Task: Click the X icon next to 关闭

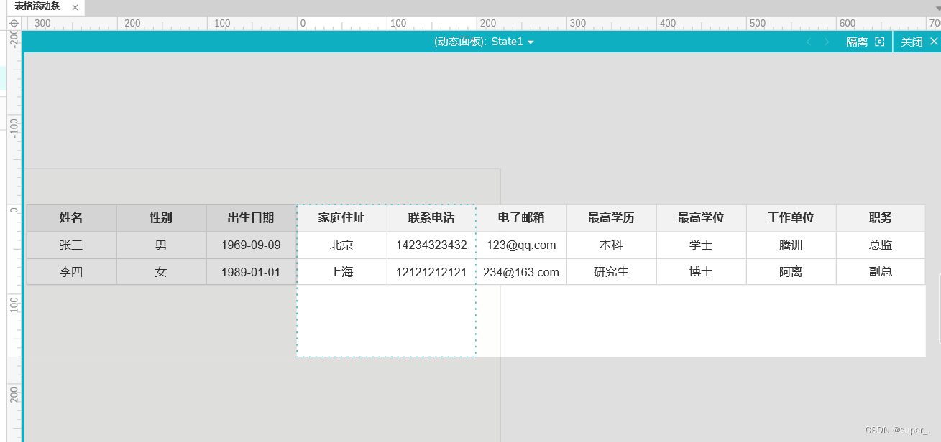Action: click(x=933, y=42)
